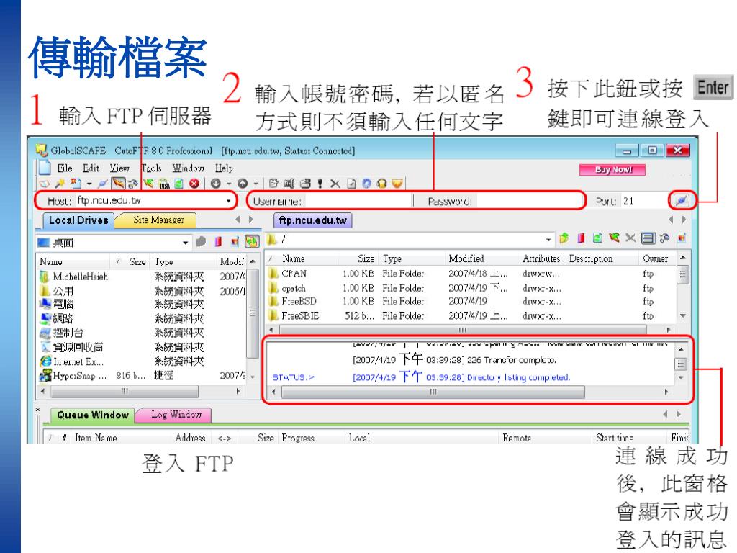Click the orange shield icon at toolbar end
This screenshot has height=553, width=737.
tap(397, 184)
